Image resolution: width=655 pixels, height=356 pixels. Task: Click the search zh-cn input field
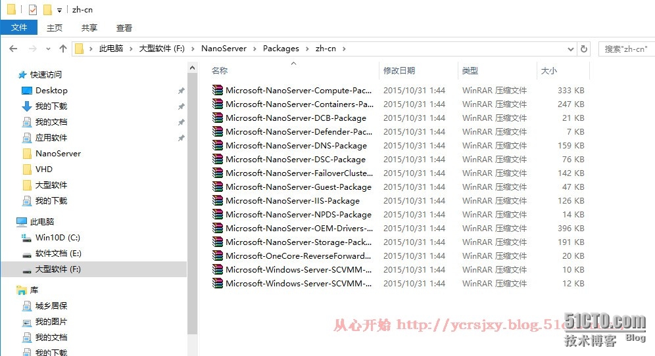point(627,49)
